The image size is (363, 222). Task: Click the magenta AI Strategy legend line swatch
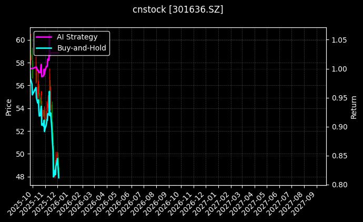[x=44, y=37]
